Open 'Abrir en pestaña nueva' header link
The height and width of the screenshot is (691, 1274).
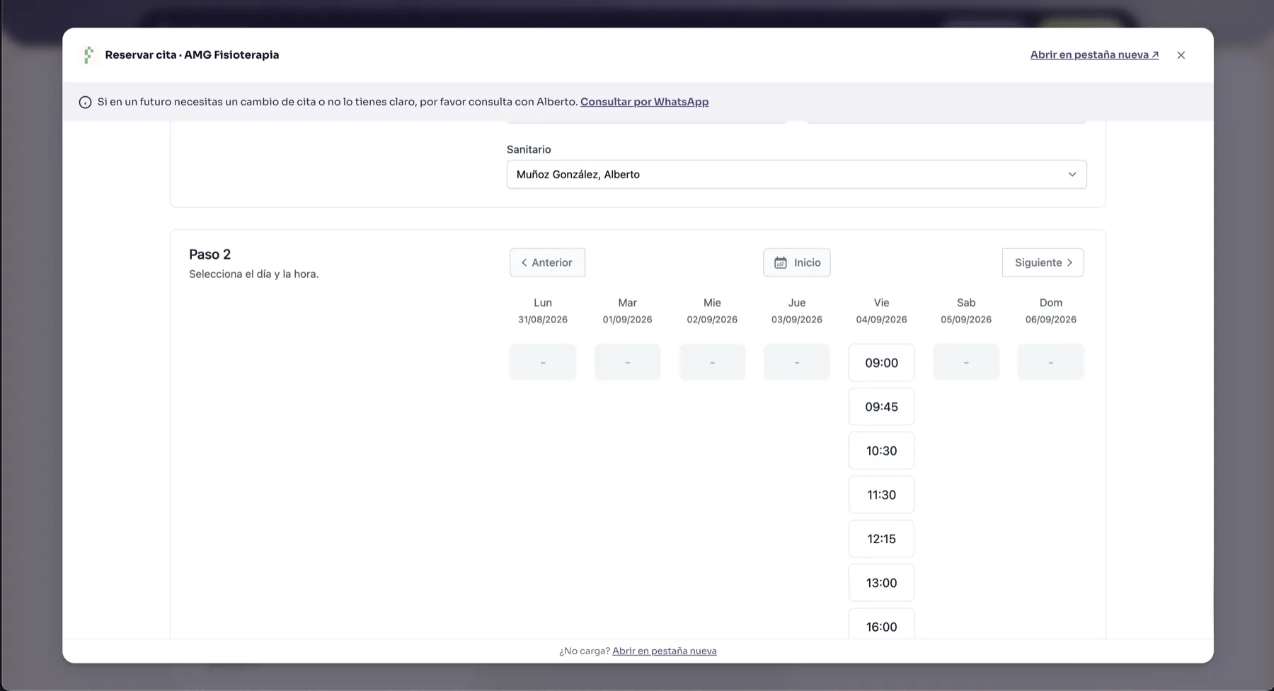point(1094,55)
